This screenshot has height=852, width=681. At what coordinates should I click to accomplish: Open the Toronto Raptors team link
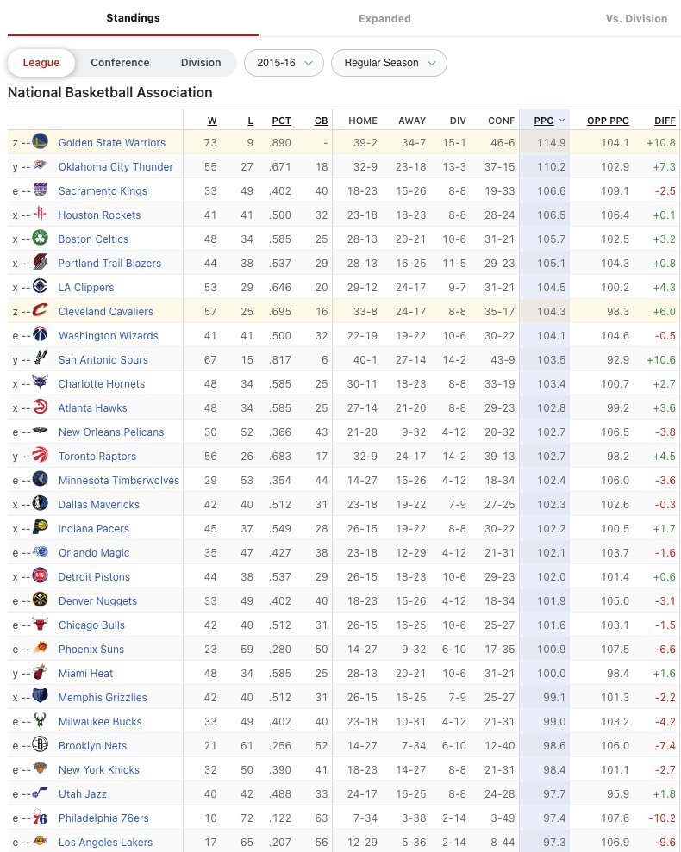click(x=97, y=456)
